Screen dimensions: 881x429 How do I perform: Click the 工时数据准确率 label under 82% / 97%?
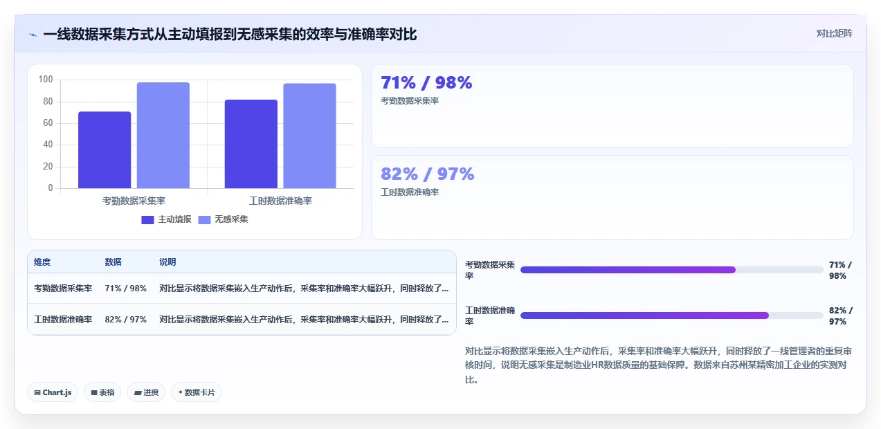point(410,192)
